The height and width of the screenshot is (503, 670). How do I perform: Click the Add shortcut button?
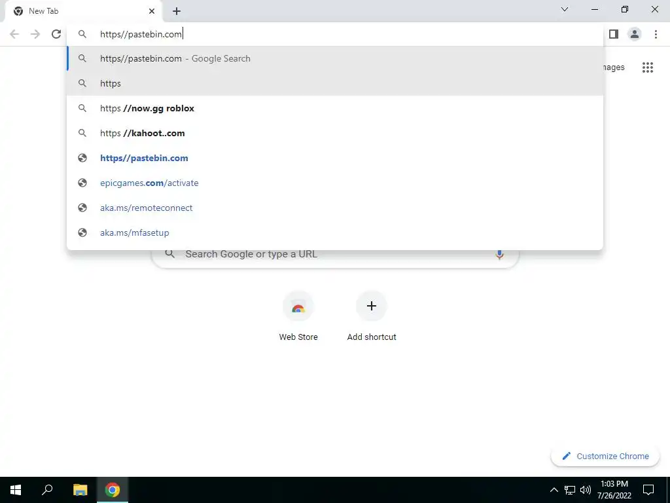click(x=372, y=316)
